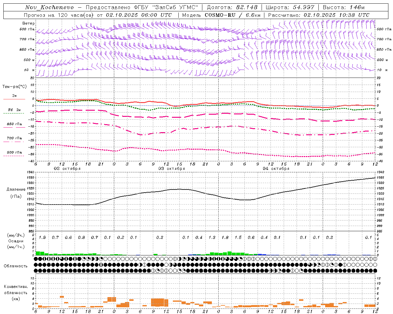Click the '02 октября' date label
Screen dimensions: 393x314
coord(67,169)
